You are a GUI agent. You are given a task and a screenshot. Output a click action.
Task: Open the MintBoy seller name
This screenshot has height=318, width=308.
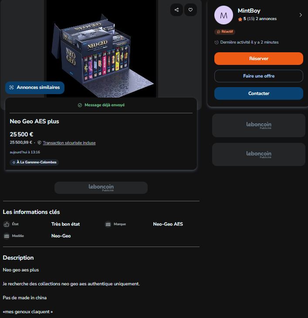(x=249, y=10)
